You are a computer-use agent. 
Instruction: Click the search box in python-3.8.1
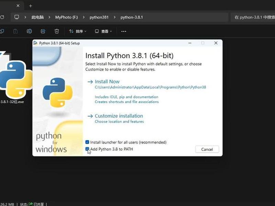(253, 17)
